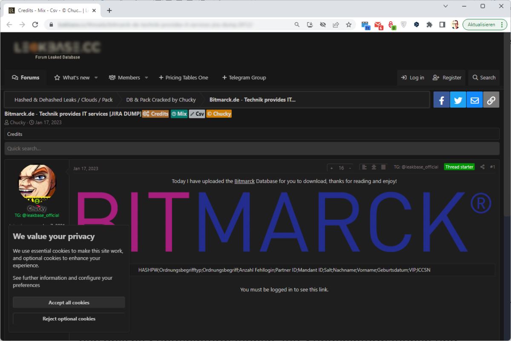Image resolution: width=511 pixels, height=341 pixels.
Task: Open the dark blue hexagon extension icon
Action: (x=416, y=25)
